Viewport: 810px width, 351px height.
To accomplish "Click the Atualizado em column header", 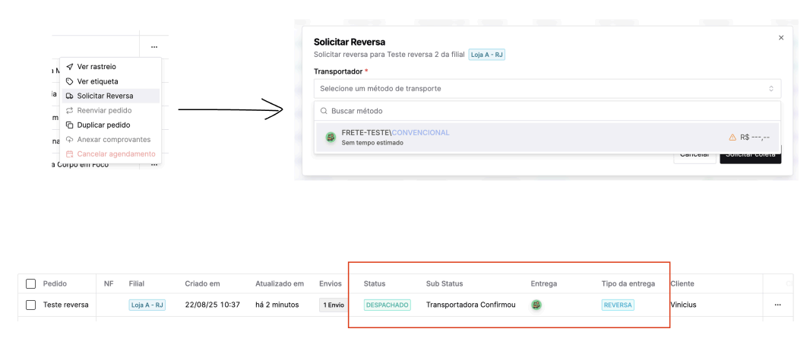I will click(x=280, y=284).
